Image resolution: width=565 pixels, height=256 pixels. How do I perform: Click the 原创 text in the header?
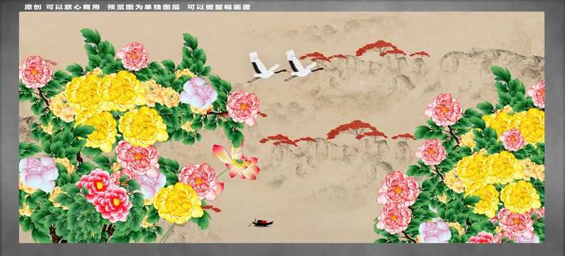[33, 7]
